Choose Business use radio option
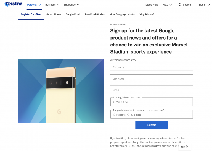 [128, 114]
